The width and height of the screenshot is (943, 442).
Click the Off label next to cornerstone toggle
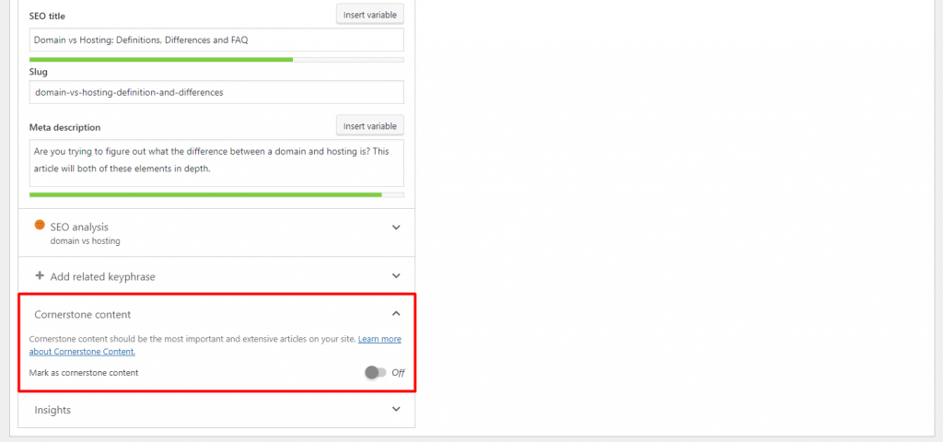pyautogui.click(x=398, y=373)
